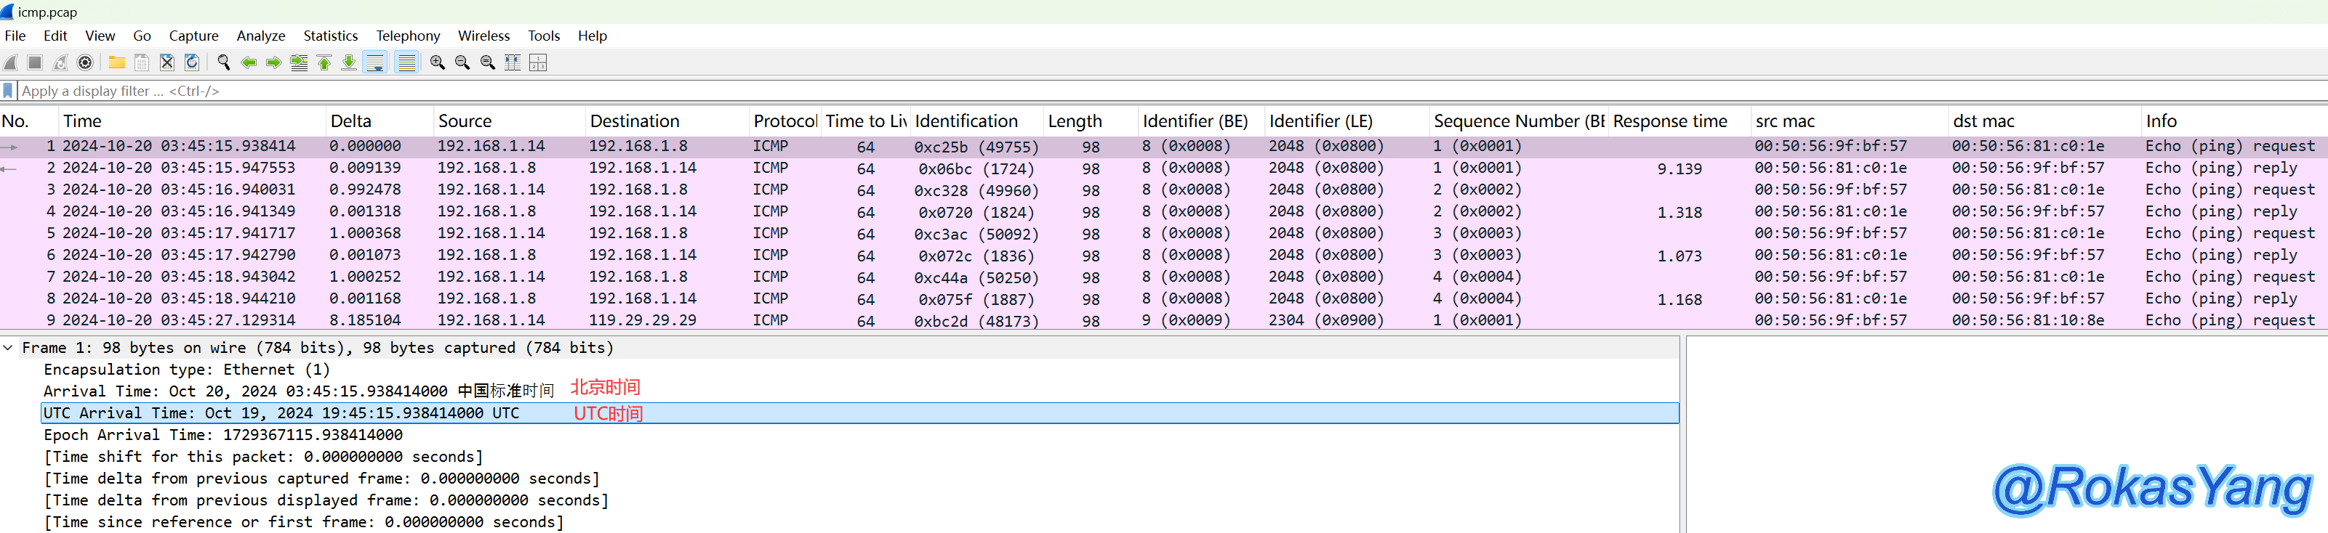Click the Source column header
Viewport: 2328px width, 533px height.
[465, 121]
